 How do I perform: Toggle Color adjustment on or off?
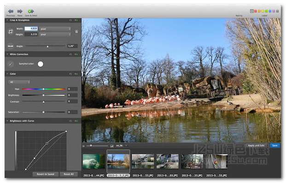click(x=76, y=74)
